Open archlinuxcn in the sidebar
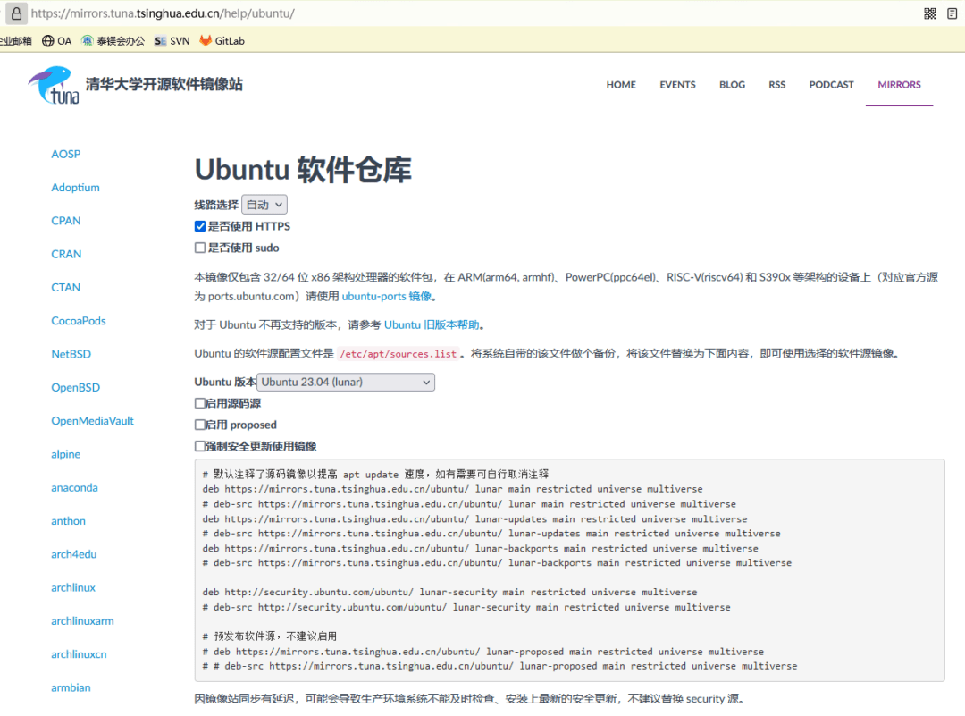The image size is (965, 716). [x=79, y=653]
